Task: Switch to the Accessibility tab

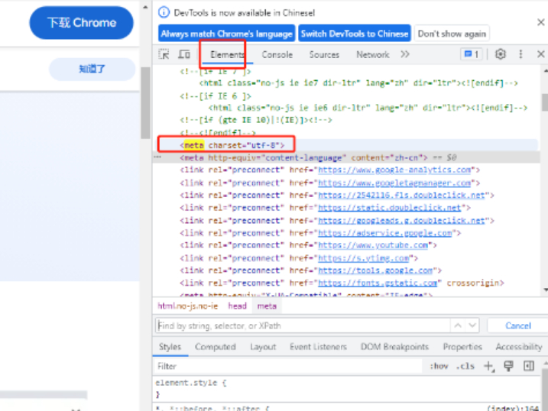Action: coord(519,347)
